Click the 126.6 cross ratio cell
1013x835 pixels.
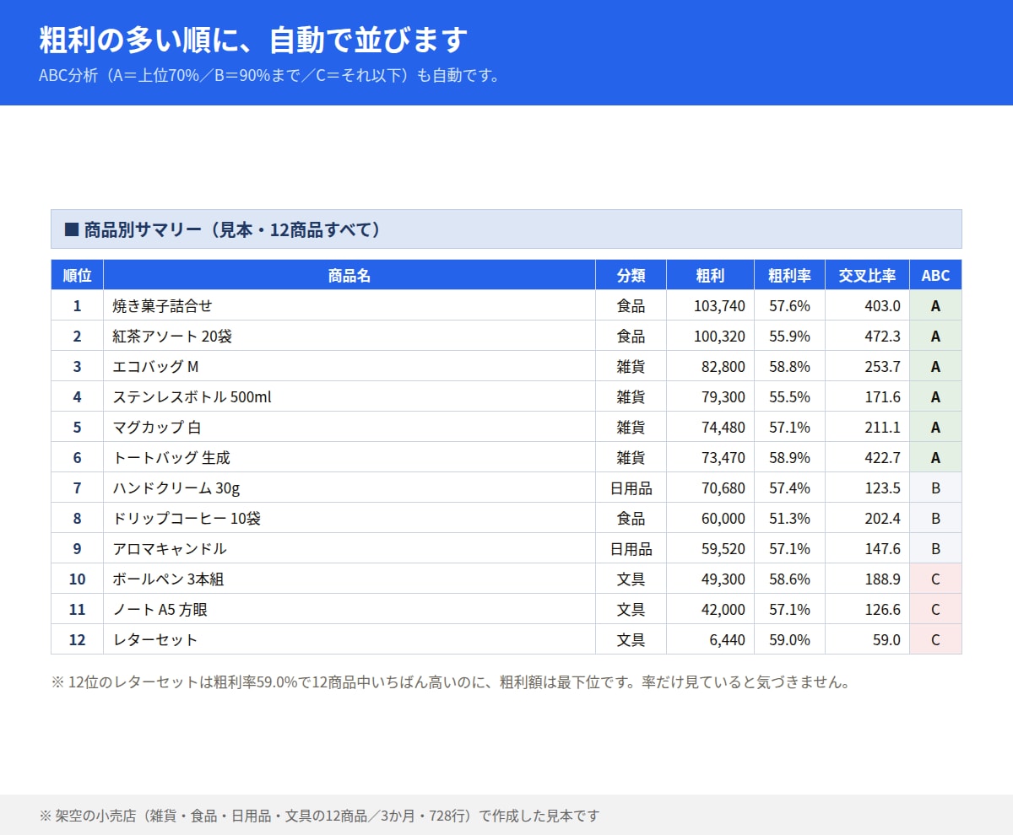tap(868, 609)
